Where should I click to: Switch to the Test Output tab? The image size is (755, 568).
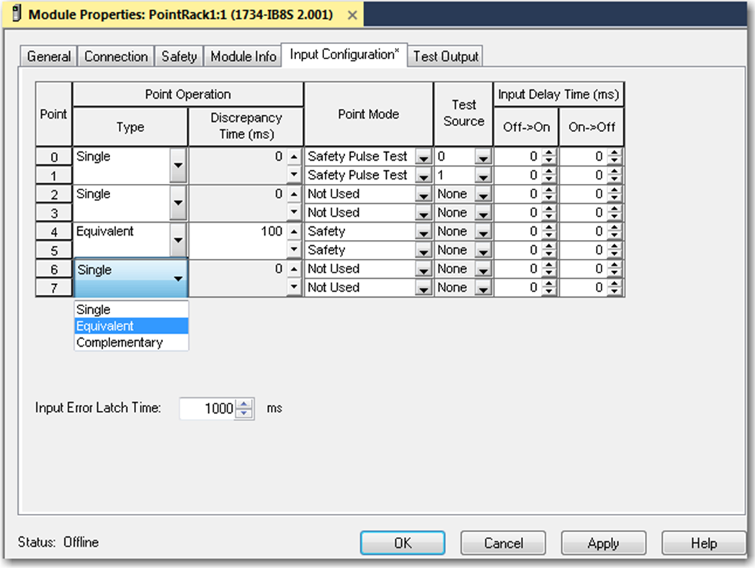446,57
